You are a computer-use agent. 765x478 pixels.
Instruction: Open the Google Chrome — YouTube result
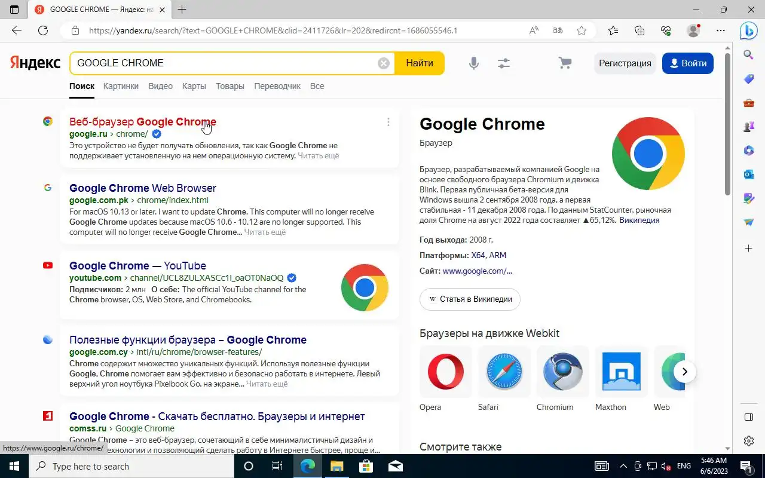coord(137,266)
